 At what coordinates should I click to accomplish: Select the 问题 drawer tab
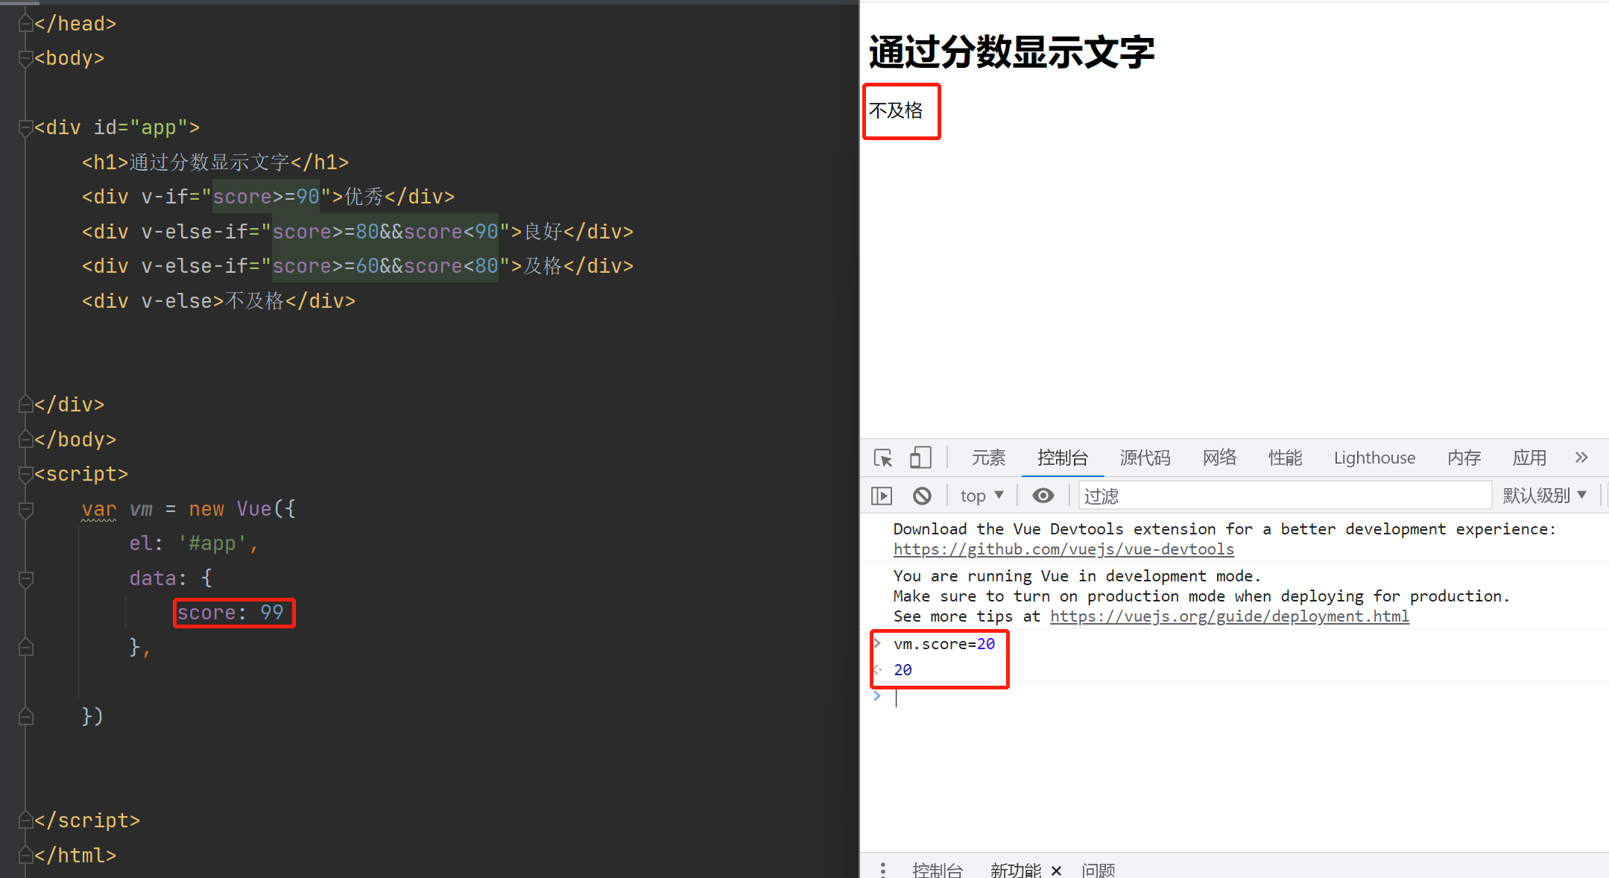[x=1099, y=870]
